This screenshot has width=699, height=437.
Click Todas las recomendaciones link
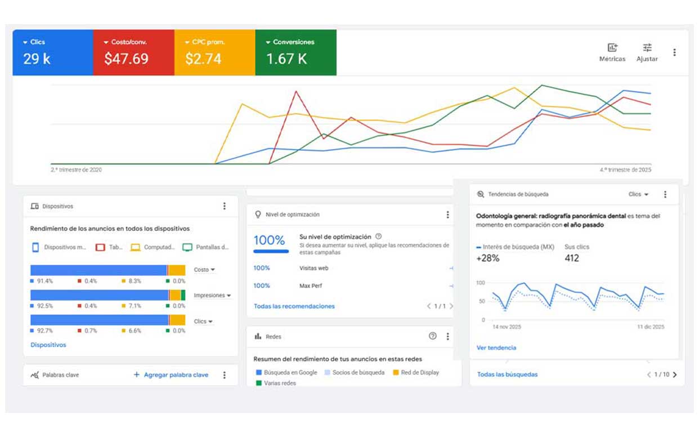pos(294,306)
